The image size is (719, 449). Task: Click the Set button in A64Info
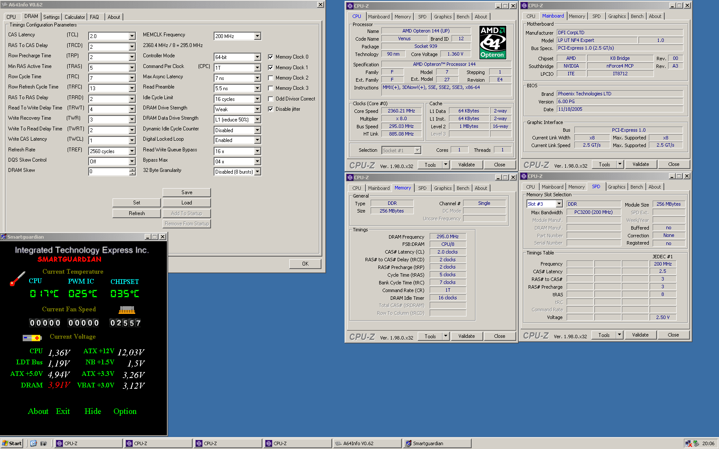click(137, 203)
